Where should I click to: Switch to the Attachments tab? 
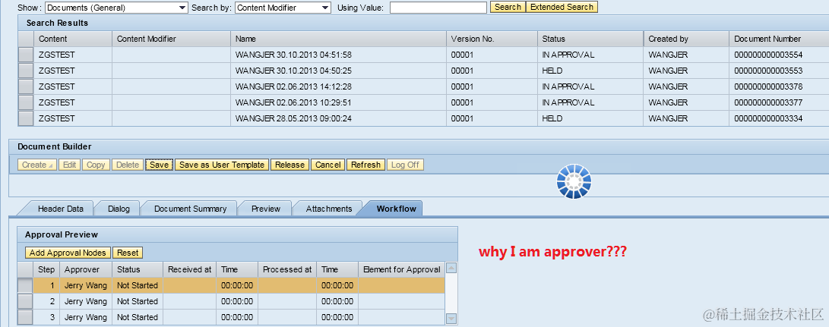point(329,209)
